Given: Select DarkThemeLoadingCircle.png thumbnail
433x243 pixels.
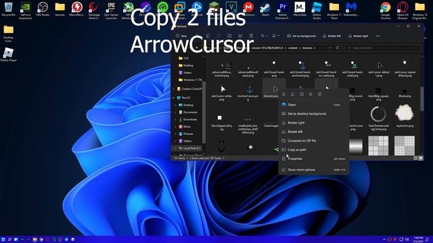Looking at the screenshot, I should tap(379, 117).
